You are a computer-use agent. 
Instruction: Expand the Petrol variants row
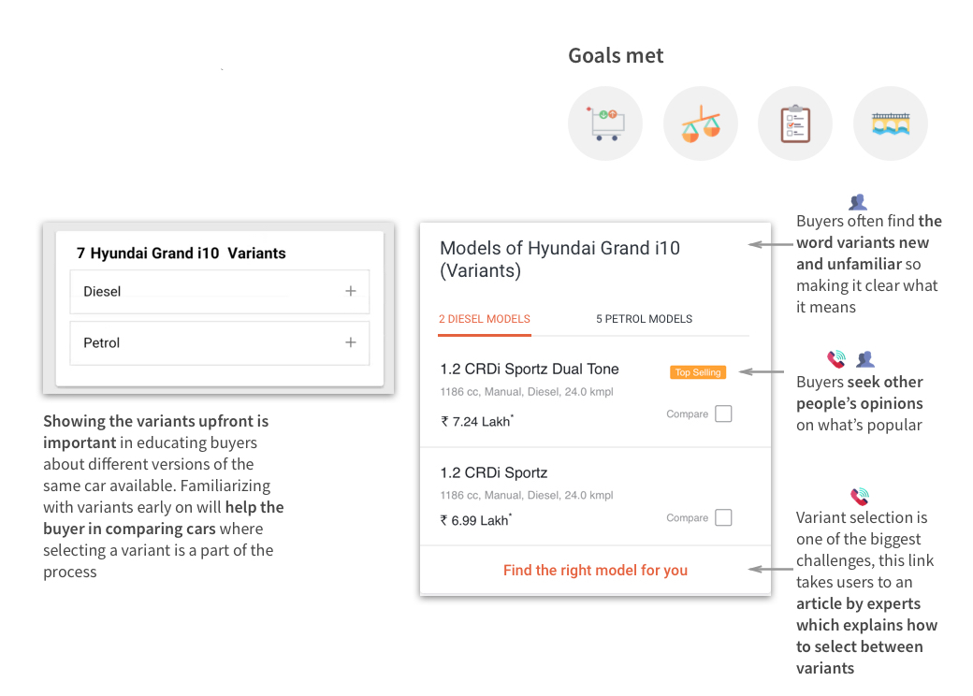(351, 342)
